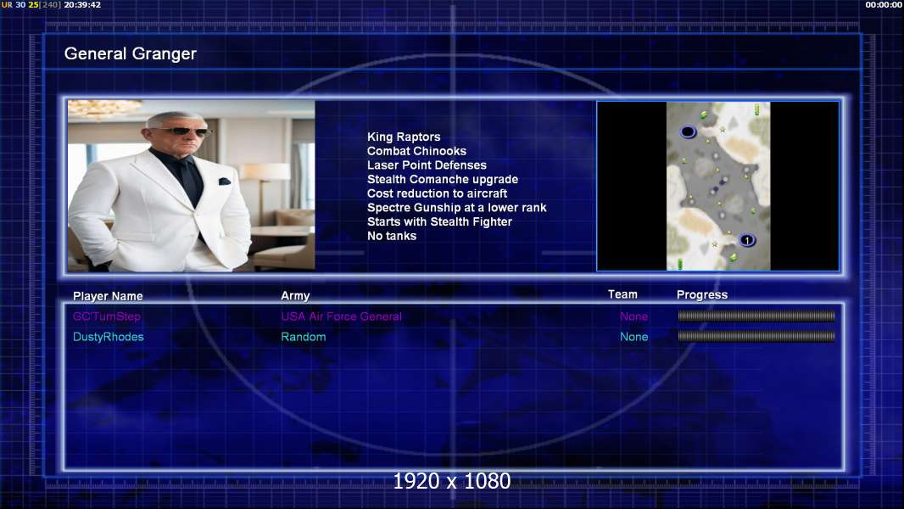Click the General Granger title text
Screen dimensions: 904x509
pyautogui.click(x=131, y=53)
